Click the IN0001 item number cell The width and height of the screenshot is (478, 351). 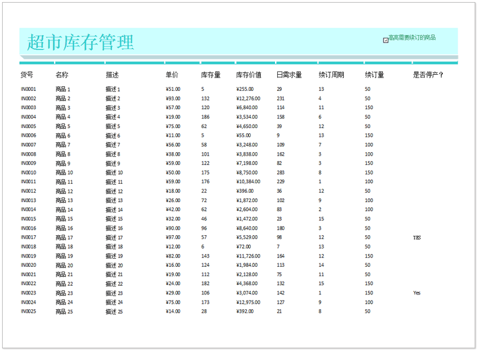[28, 89]
